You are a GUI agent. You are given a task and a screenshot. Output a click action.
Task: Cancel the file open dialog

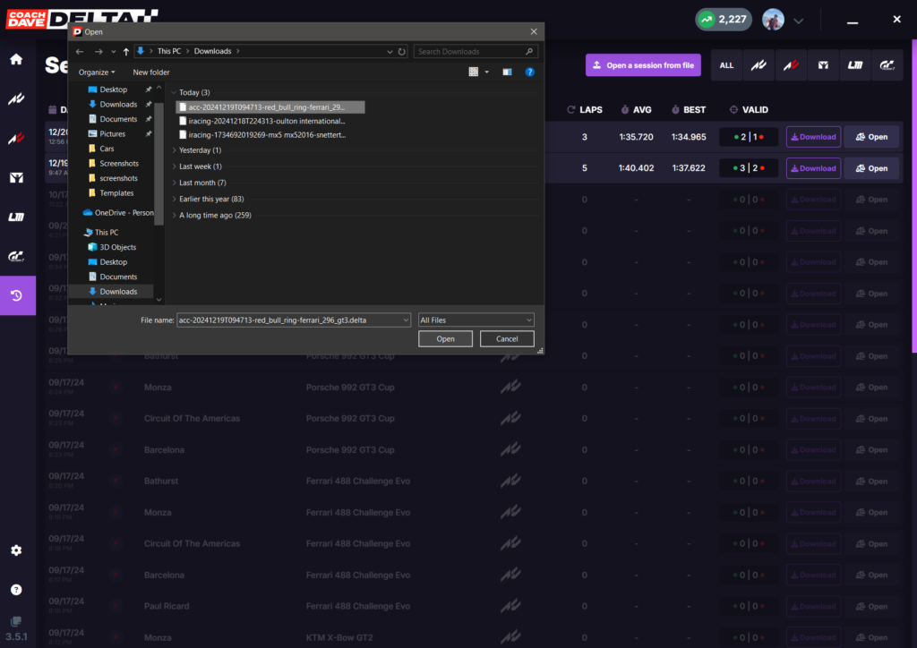[x=507, y=339]
